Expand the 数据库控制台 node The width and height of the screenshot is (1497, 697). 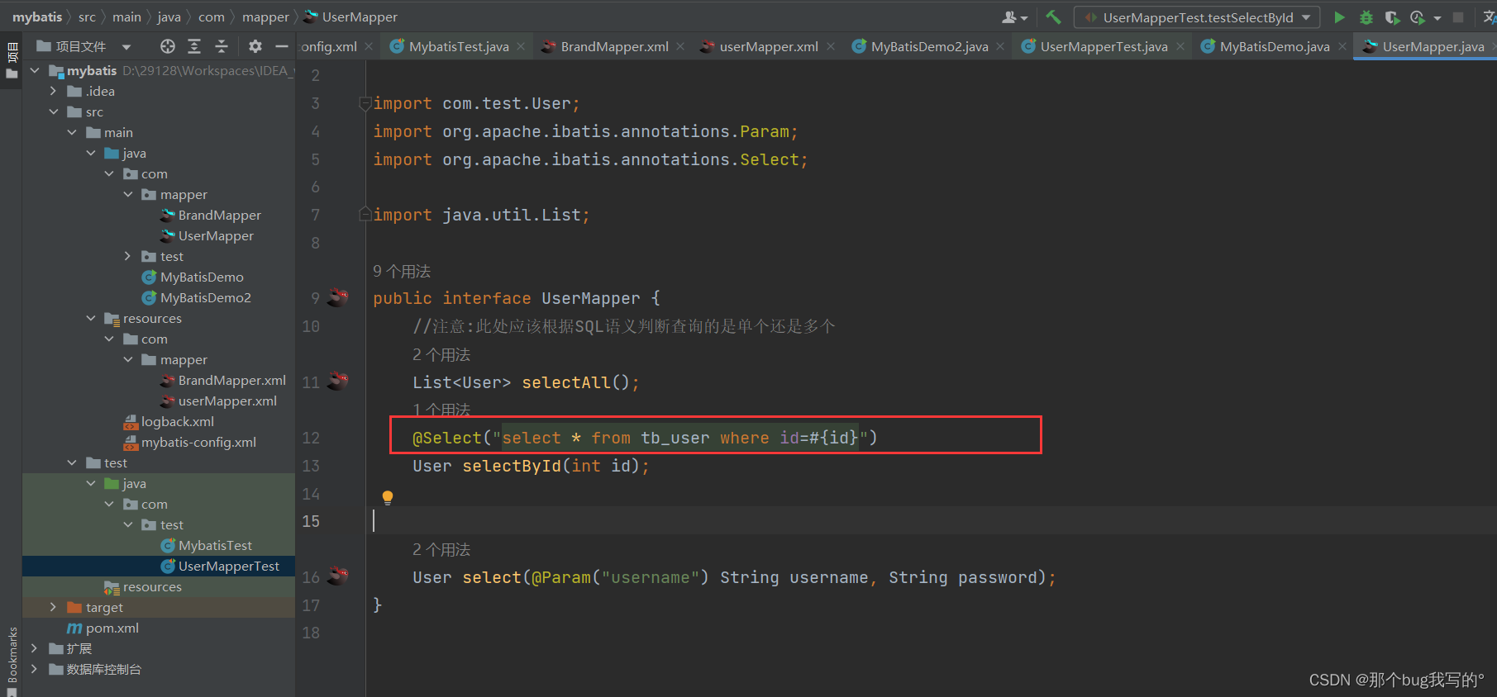(x=35, y=669)
